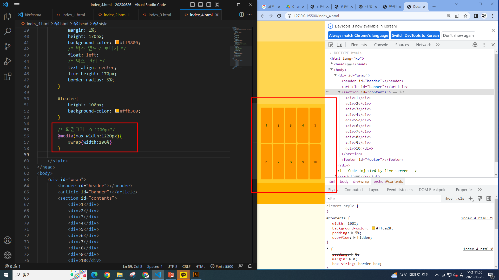Open Run and Debug view
This screenshot has width=499, height=280.
8,61
